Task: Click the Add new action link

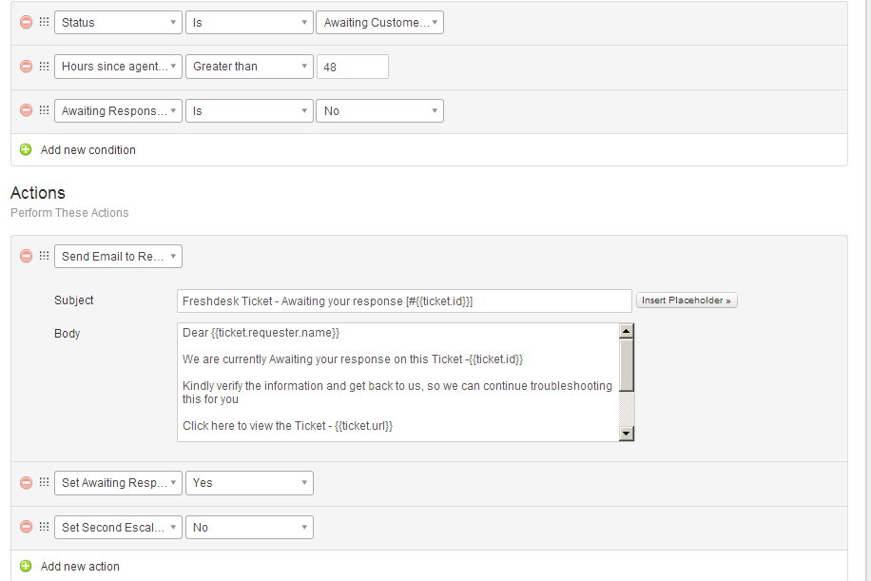Action: tap(80, 567)
